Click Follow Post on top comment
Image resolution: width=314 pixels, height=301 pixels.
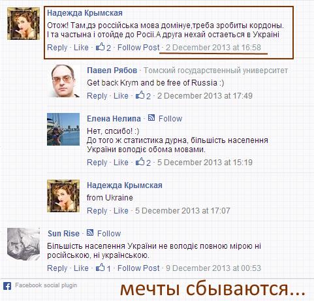[138, 47]
